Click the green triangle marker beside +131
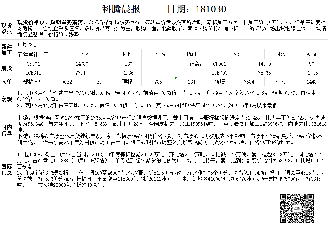Image resolution: width=328 pixels, height=227 pixels. tap(176, 78)
